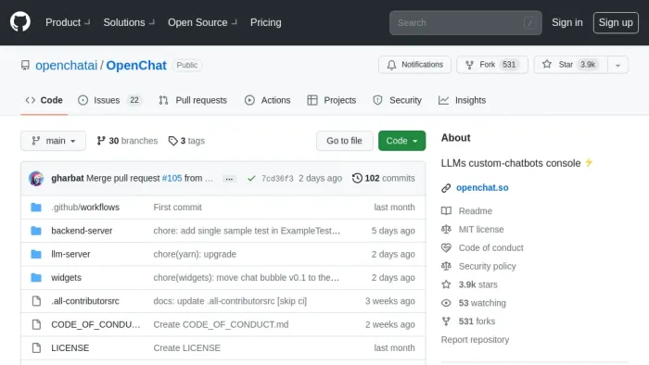Click Report repository
This screenshot has width=649, height=365.
coord(475,340)
